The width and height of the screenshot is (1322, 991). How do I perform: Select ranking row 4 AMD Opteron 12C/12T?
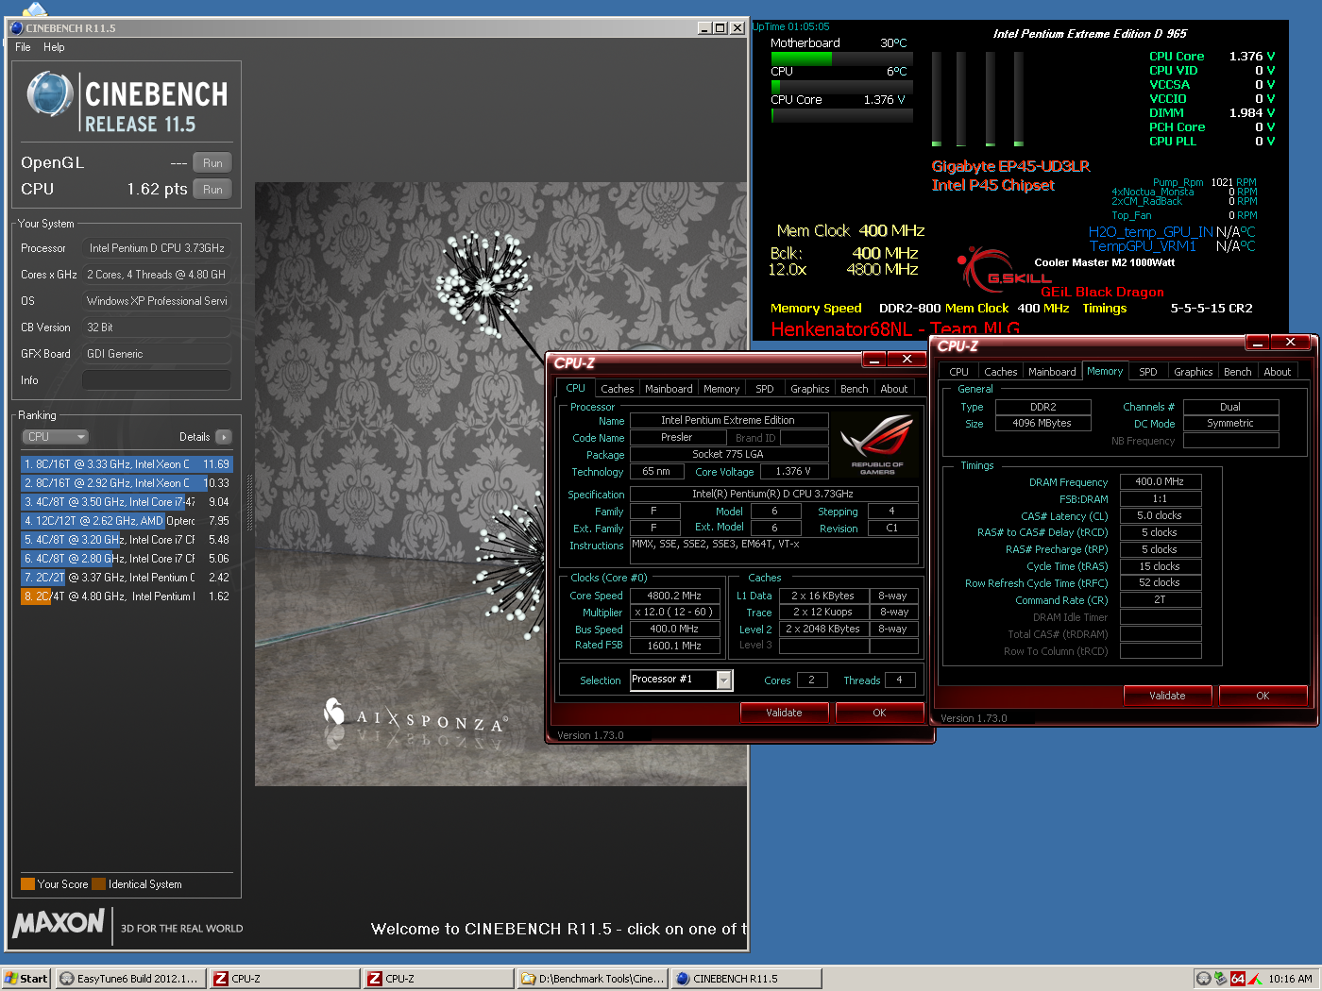[126, 521]
